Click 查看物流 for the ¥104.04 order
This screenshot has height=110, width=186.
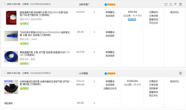pyautogui.click(x=153, y=92)
